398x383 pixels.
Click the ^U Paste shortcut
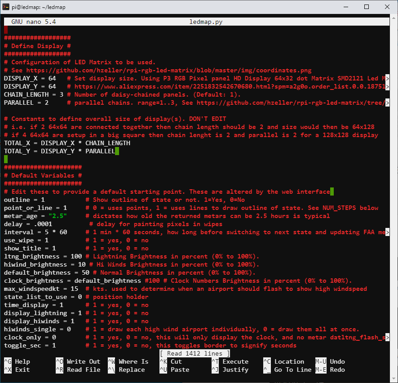point(174,370)
